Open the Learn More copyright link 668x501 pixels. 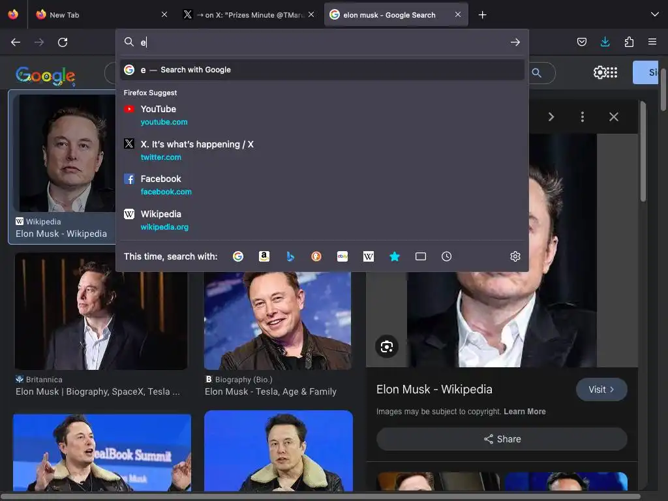pos(524,412)
